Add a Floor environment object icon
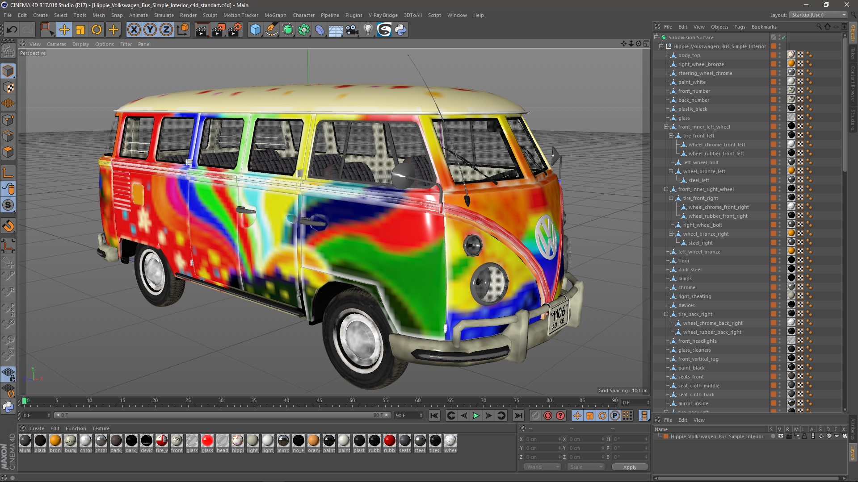 point(336,30)
